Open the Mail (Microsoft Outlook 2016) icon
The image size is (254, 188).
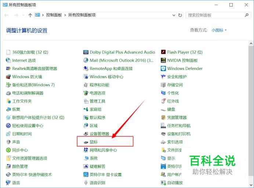[86, 60]
